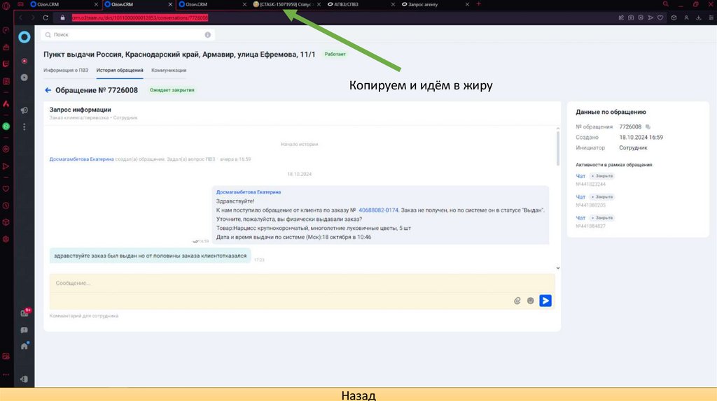Click the Ожидает закрытия status badge

[x=172, y=90]
